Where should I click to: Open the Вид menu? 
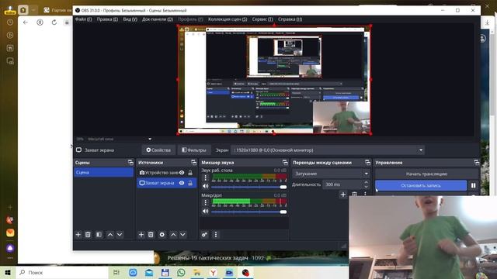click(130, 19)
